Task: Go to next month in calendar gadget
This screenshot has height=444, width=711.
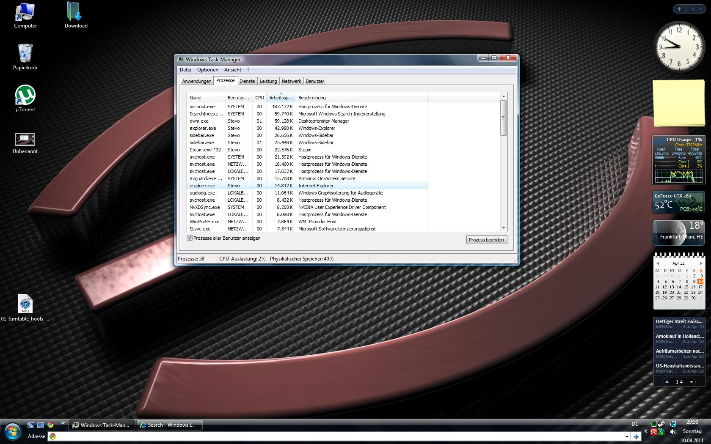Action: (701, 263)
